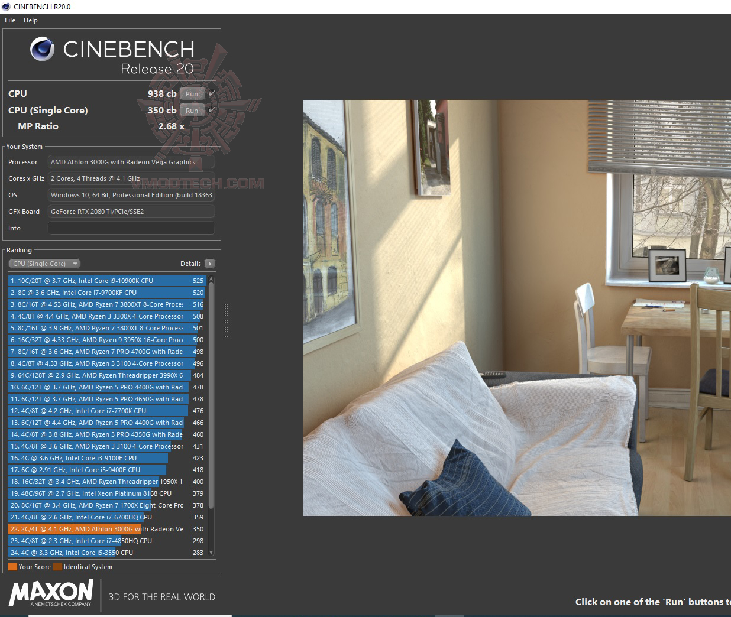Viewport: 731px width, 617px height.
Task: Select ranking row 10 Ryzen 5 PRO 4400G 3.7 GHz
Action: (x=107, y=387)
